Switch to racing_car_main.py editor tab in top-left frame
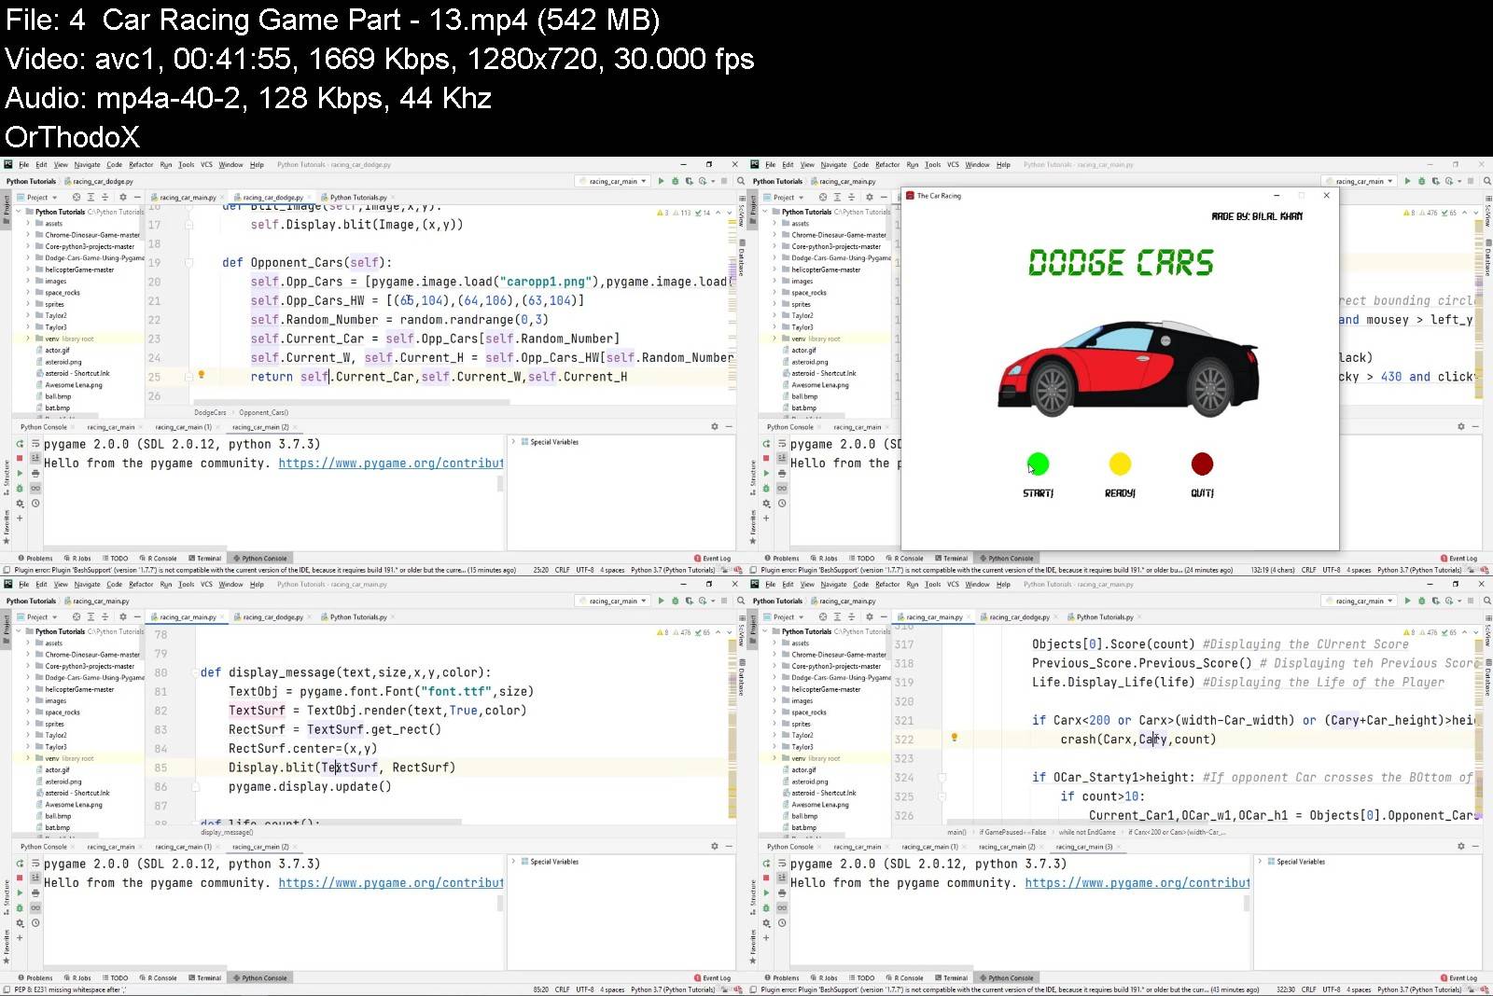 [188, 197]
